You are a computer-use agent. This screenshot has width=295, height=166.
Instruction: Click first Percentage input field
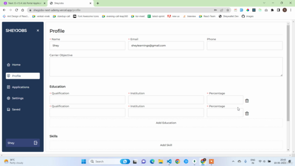(225, 100)
